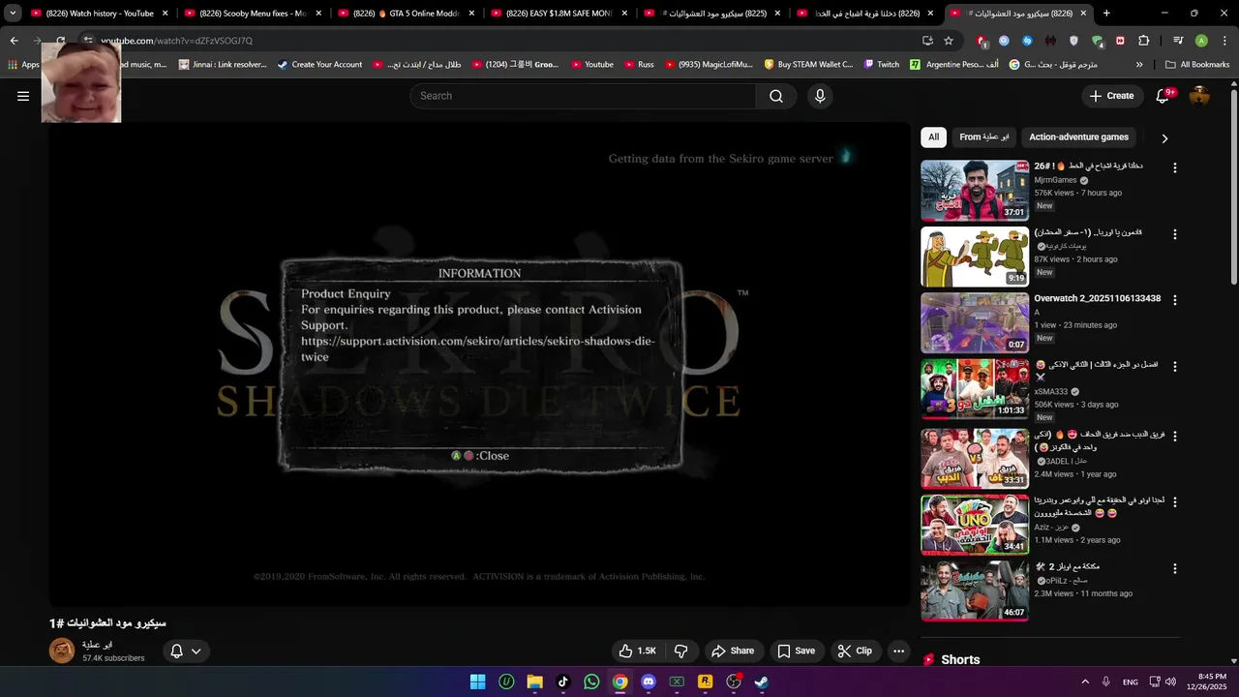Open Discord from the taskbar
Viewport: 1239px width, 697px height.
649,682
